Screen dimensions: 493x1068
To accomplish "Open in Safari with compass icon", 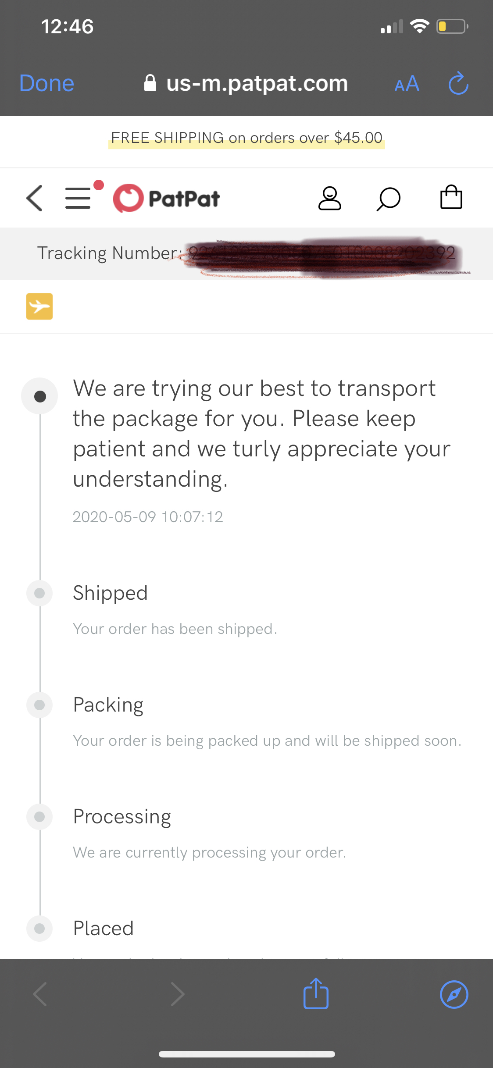I will [x=454, y=994].
